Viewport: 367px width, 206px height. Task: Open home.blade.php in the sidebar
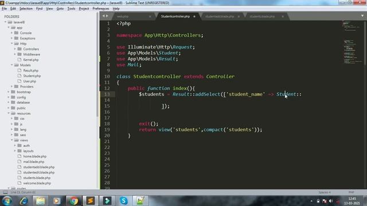[x=34, y=156]
